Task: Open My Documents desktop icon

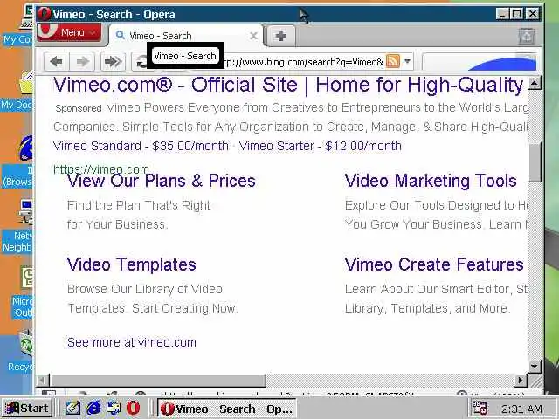Action: tap(17, 91)
